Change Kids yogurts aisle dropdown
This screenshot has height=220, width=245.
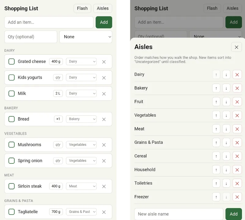point(81,77)
